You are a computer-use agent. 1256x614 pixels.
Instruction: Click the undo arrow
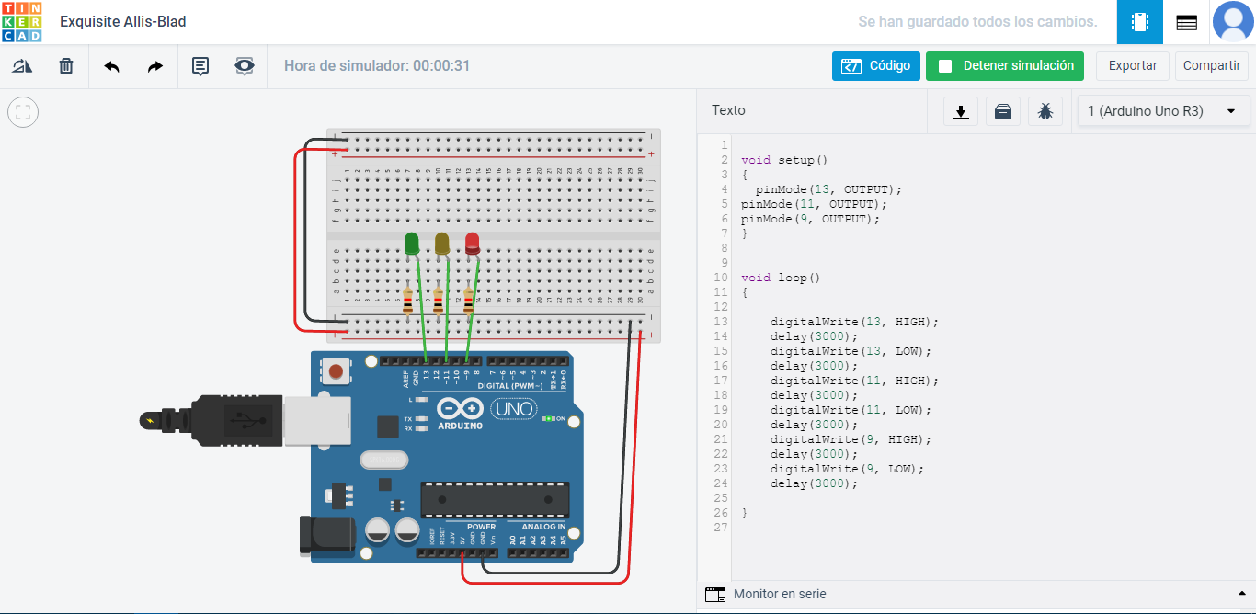111,66
